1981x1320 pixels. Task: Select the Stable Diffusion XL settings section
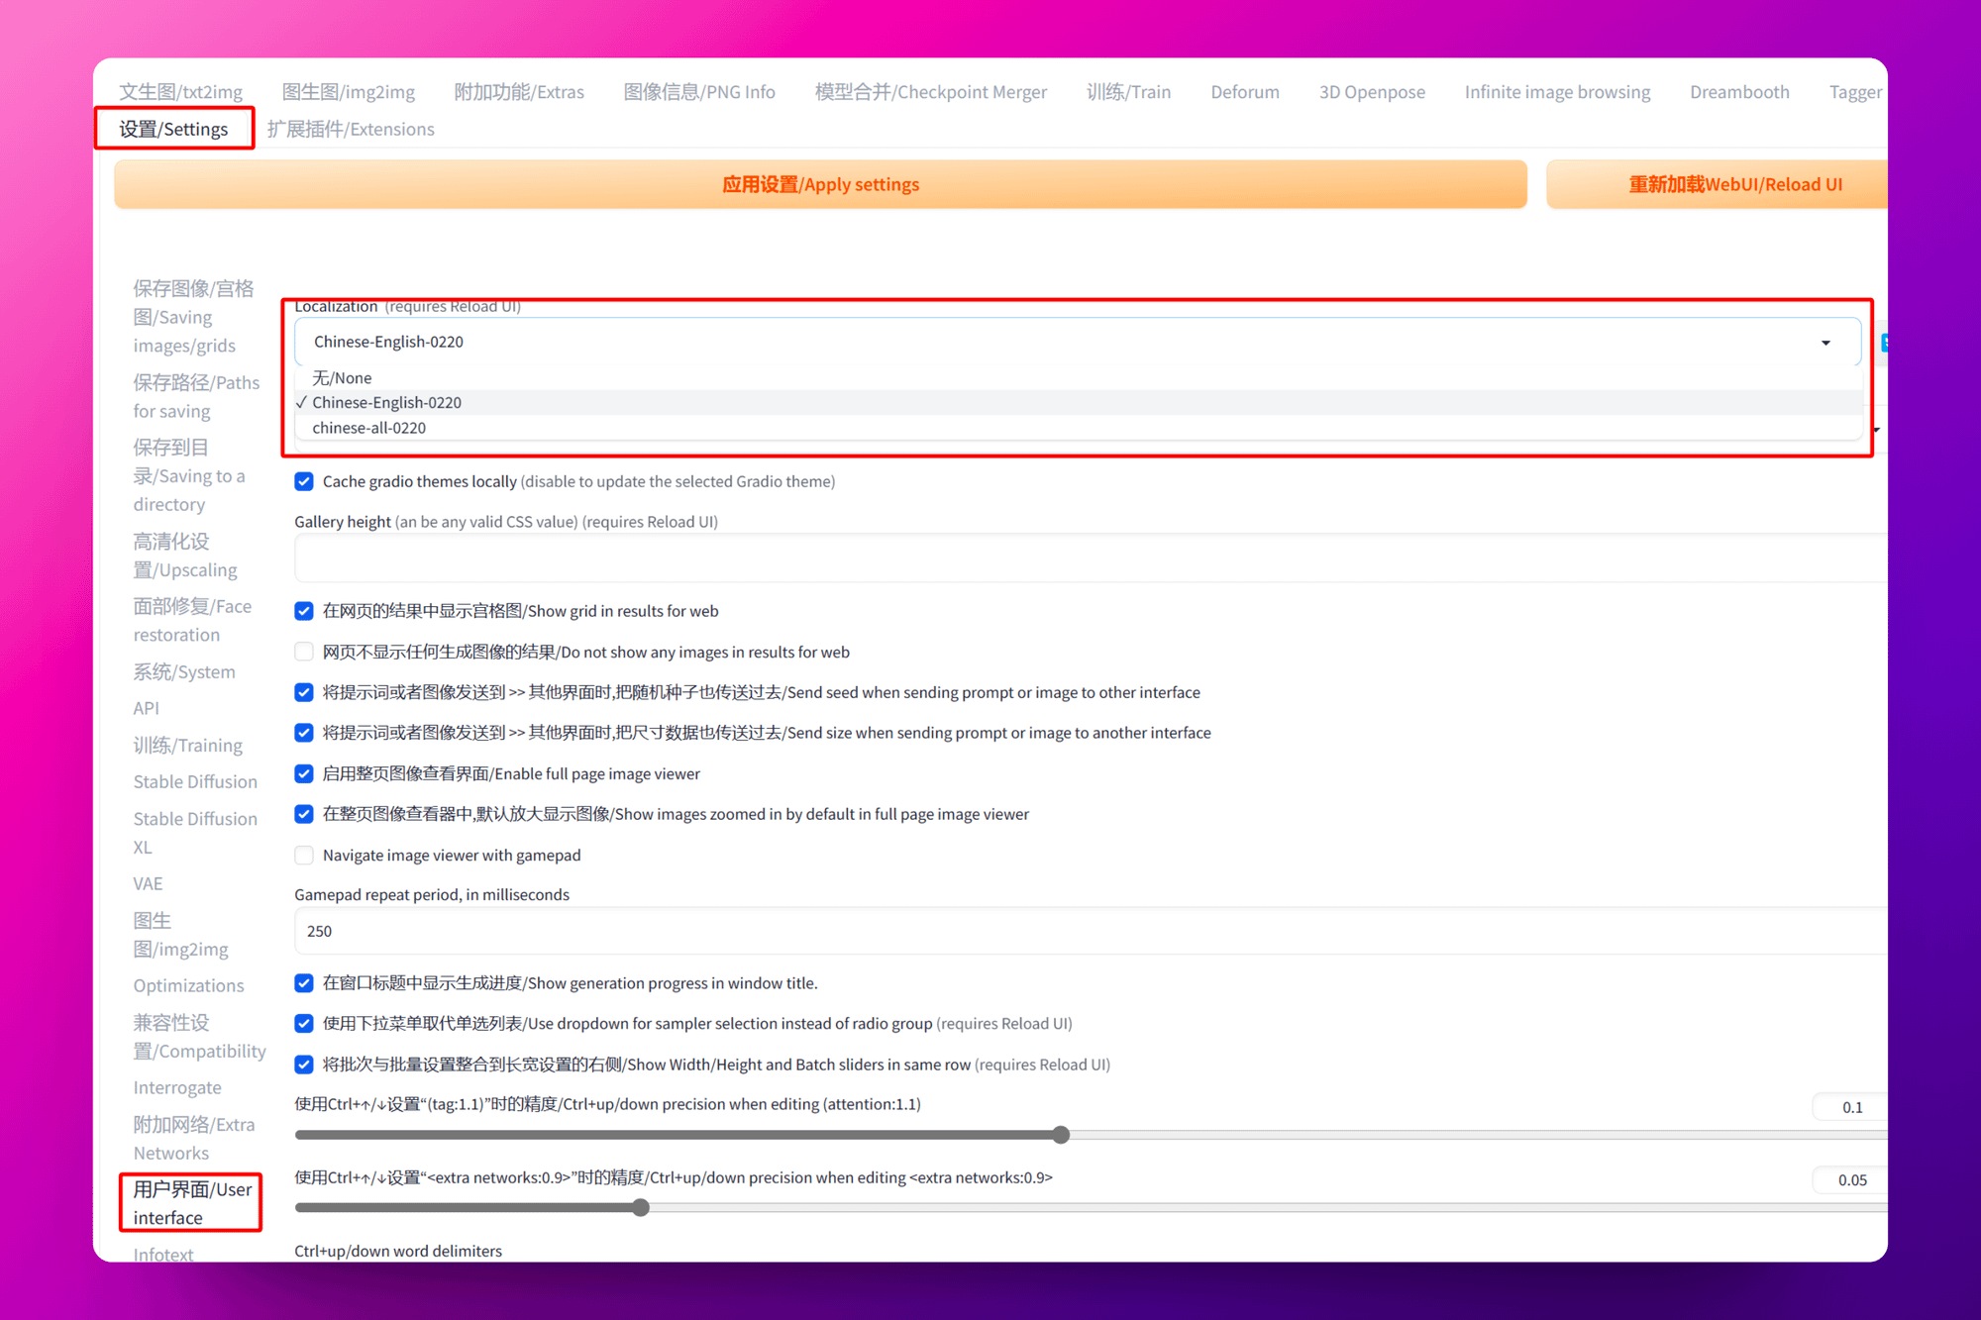point(195,832)
